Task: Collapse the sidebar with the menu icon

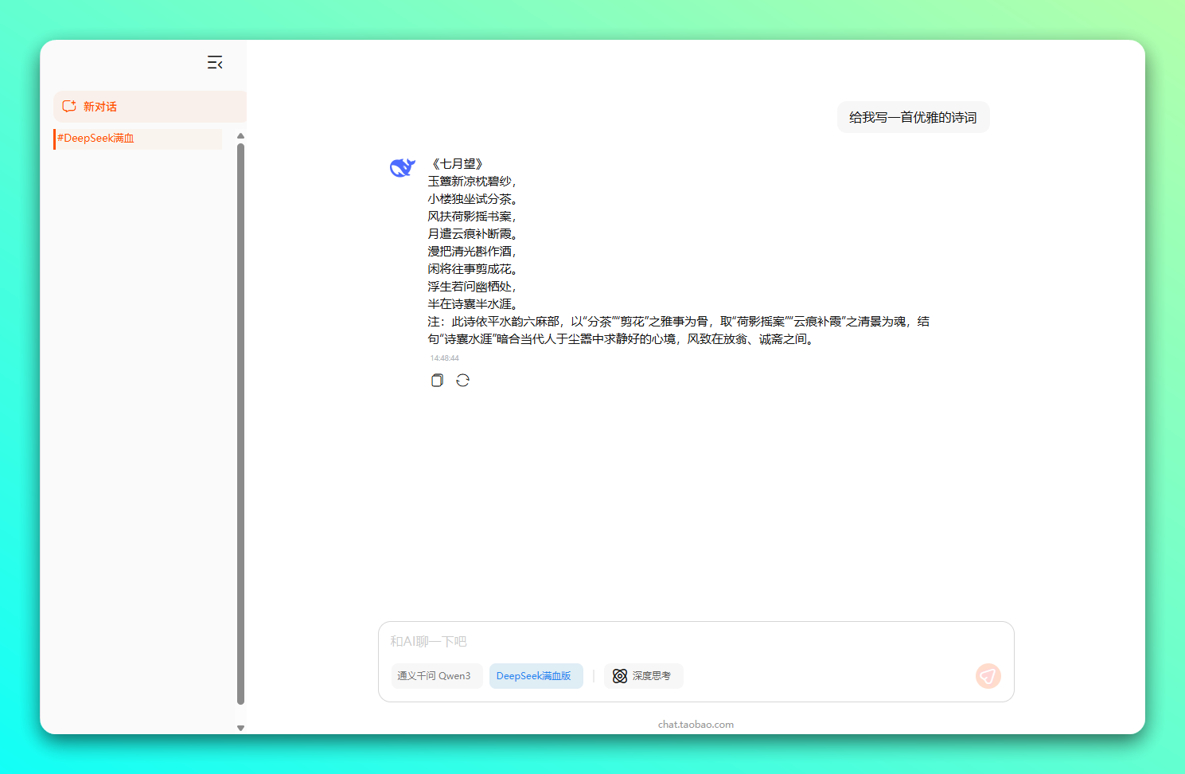Action: pyautogui.click(x=215, y=62)
